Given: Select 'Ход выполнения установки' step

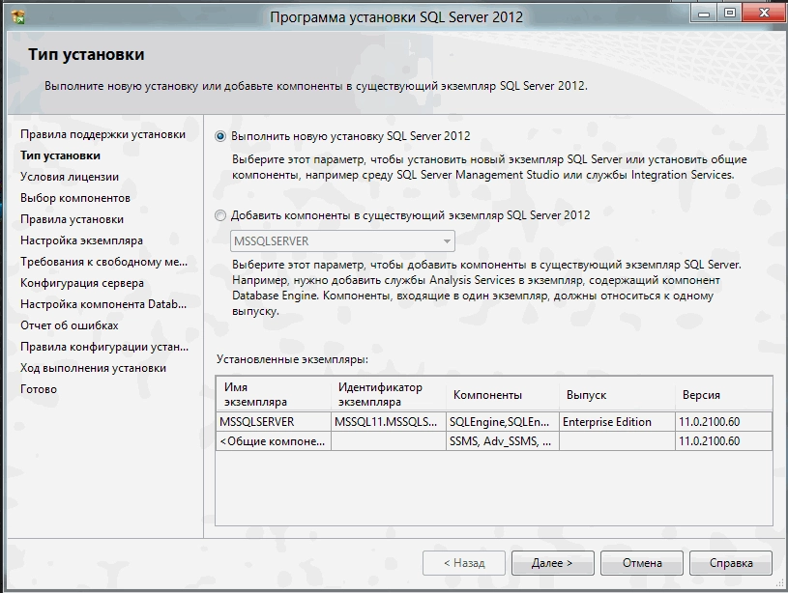Looking at the screenshot, I should click(x=93, y=368).
